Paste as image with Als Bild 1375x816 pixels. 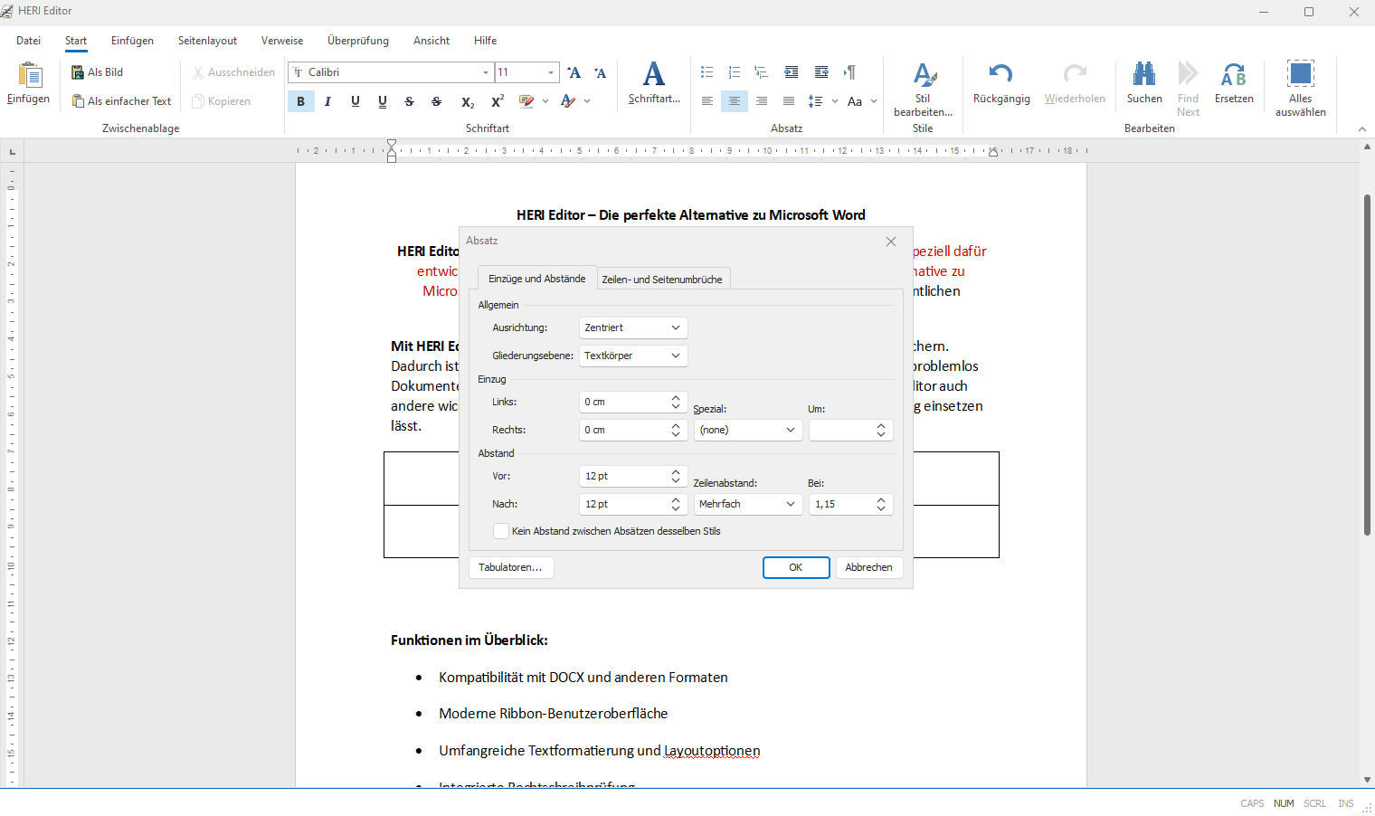tap(98, 72)
